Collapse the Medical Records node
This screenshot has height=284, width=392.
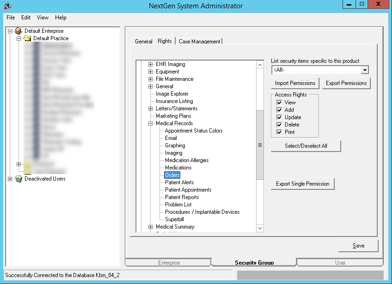tap(150, 123)
